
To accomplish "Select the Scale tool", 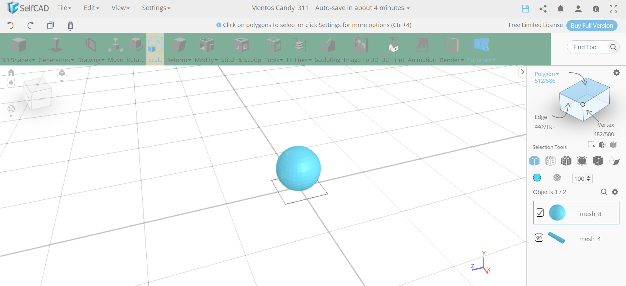I will pyautogui.click(x=155, y=50).
